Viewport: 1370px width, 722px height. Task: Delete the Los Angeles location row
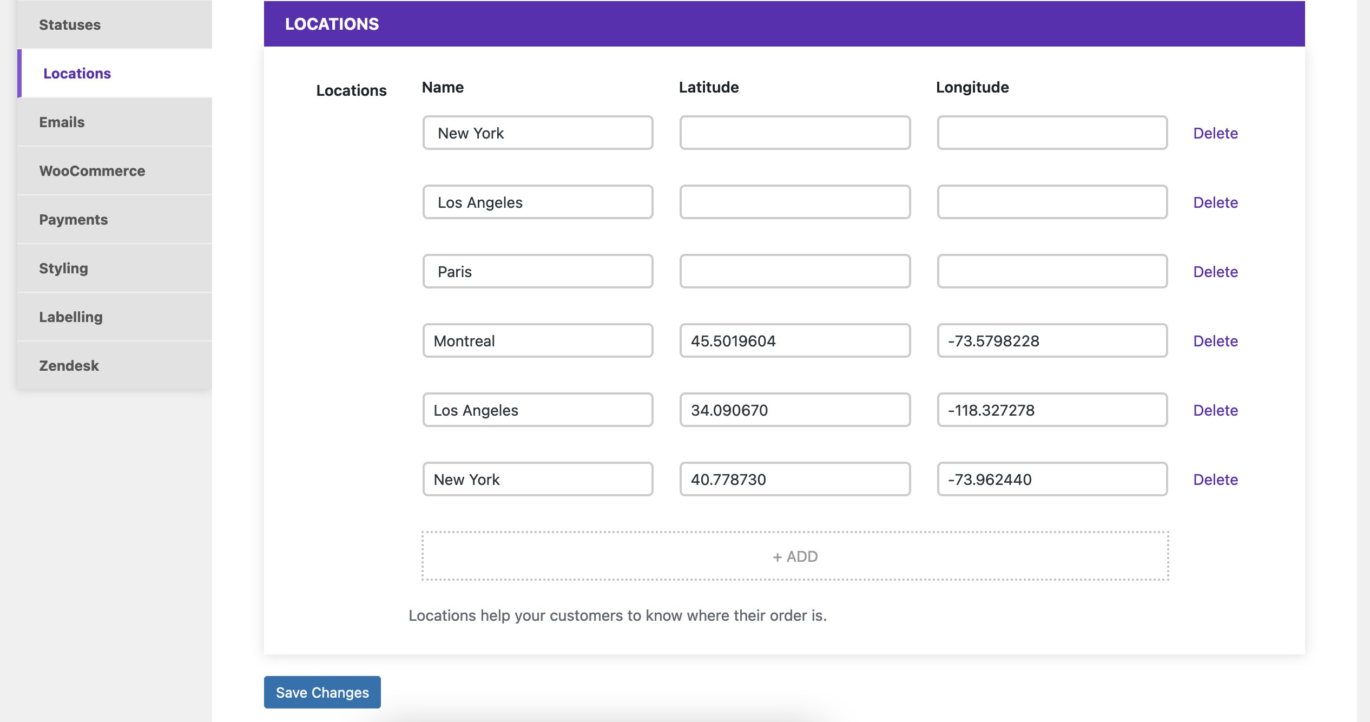[1216, 201]
